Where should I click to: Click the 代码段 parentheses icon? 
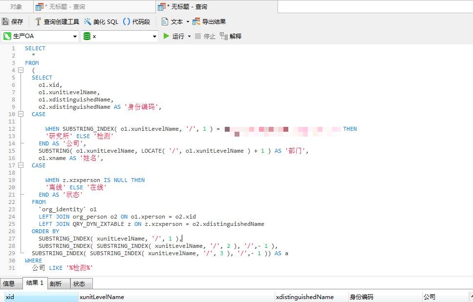[127, 21]
